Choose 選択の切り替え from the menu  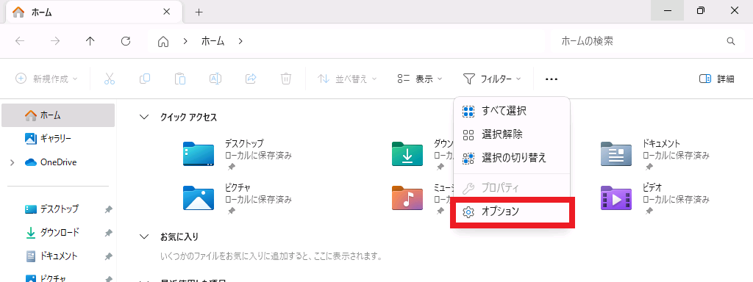[512, 157]
